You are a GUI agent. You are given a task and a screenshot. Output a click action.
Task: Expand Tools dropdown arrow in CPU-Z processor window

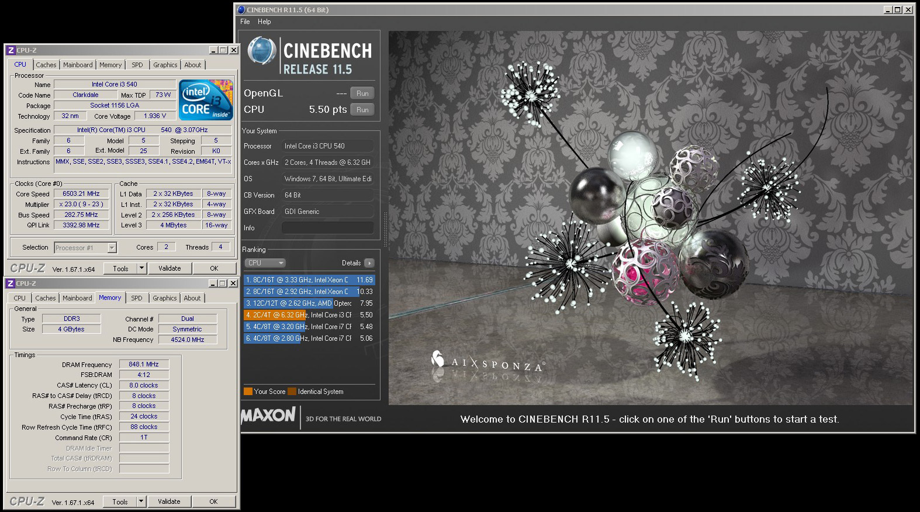pyautogui.click(x=141, y=269)
